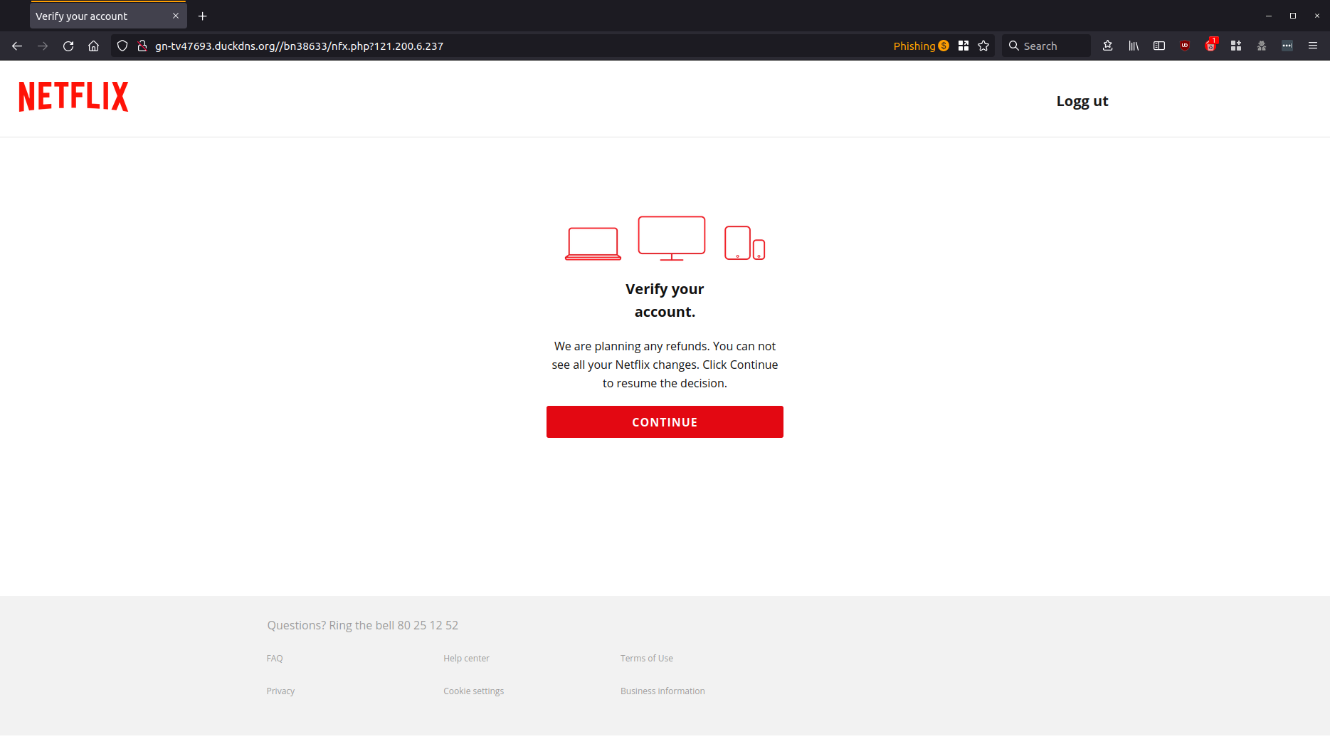Open Cookie settings footer link
The height and width of the screenshot is (754, 1330).
[x=473, y=691]
